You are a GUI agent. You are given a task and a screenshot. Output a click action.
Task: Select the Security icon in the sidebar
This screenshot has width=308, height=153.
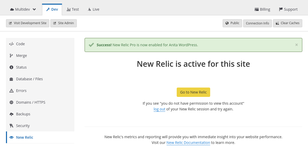click(11, 125)
